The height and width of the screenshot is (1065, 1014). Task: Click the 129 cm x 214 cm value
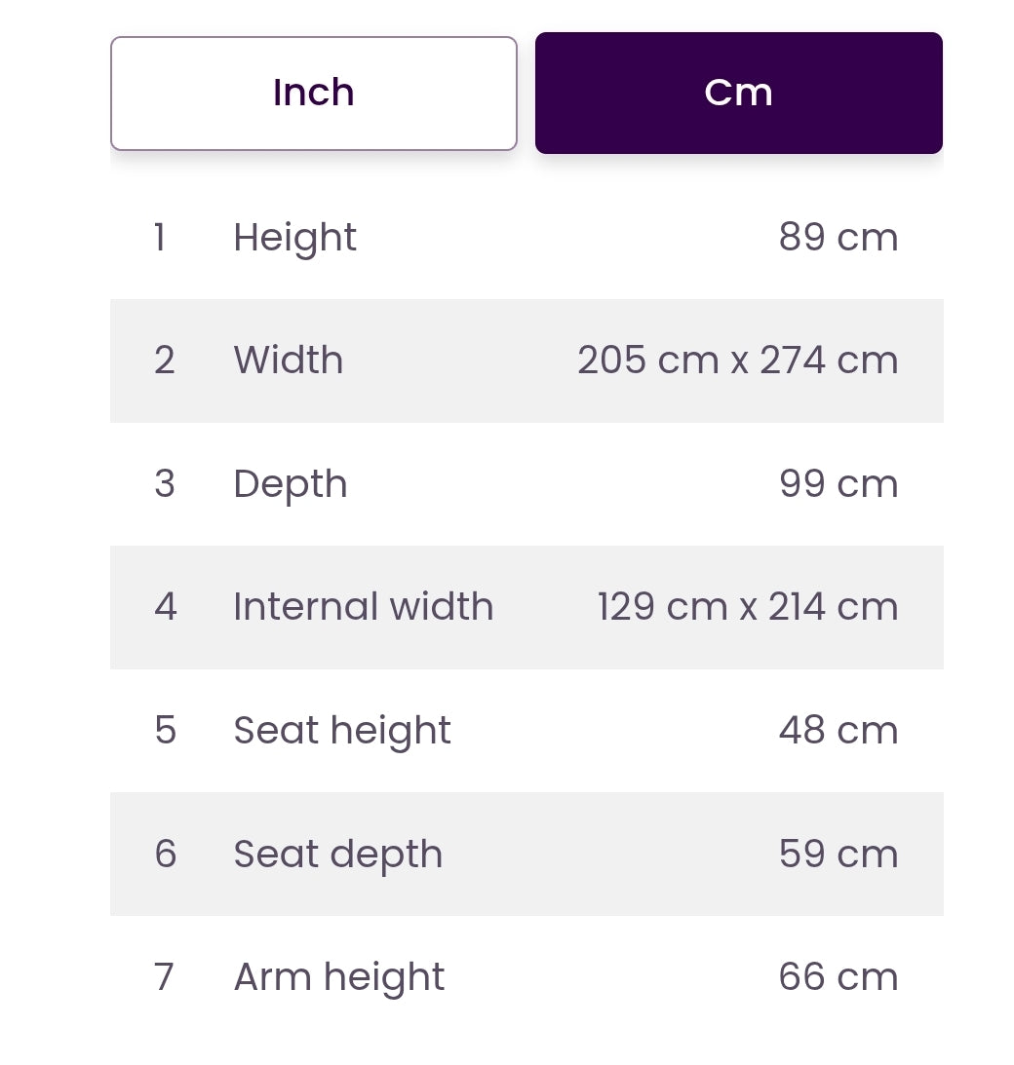coord(748,606)
